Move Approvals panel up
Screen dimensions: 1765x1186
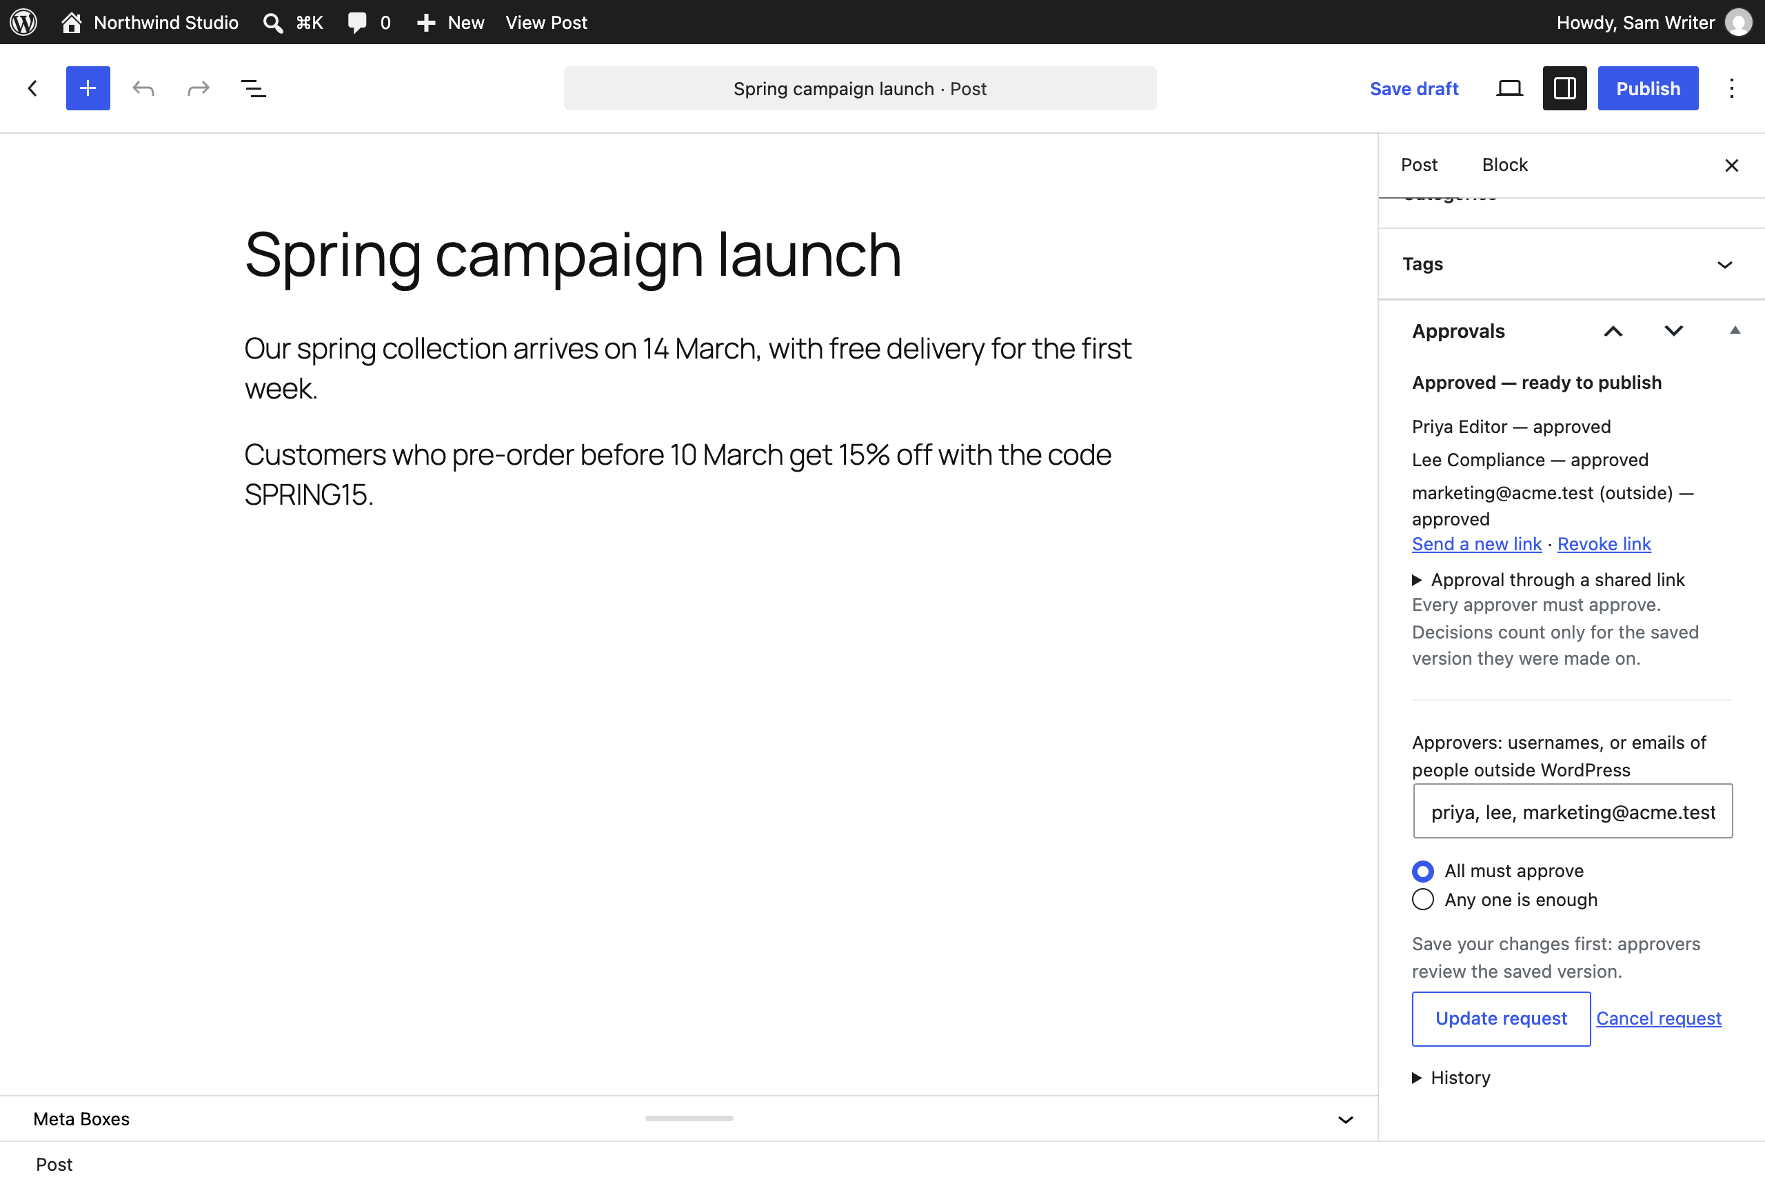click(1613, 331)
